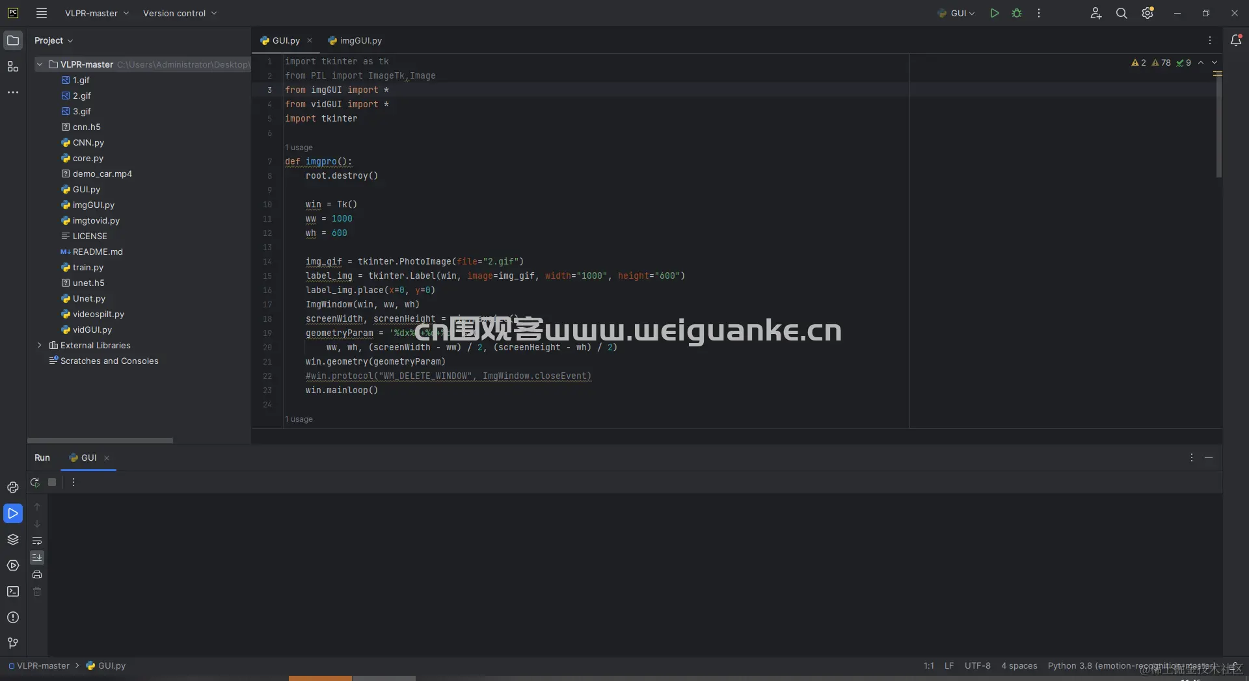The width and height of the screenshot is (1249, 681).
Task: Open Search Everywhere magnifier
Action: point(1121,13)
